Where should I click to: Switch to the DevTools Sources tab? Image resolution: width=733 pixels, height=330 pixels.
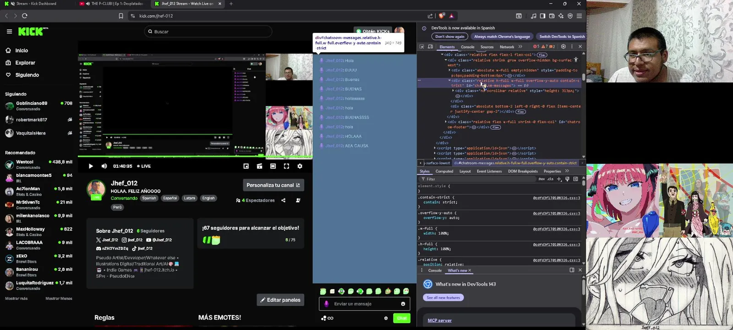point(487,47)
